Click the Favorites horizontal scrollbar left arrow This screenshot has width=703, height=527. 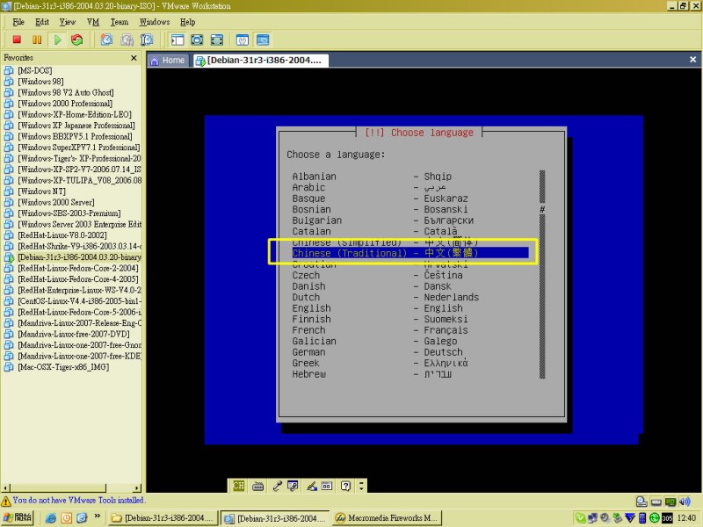pyautogui.click(x=6, y=487)
